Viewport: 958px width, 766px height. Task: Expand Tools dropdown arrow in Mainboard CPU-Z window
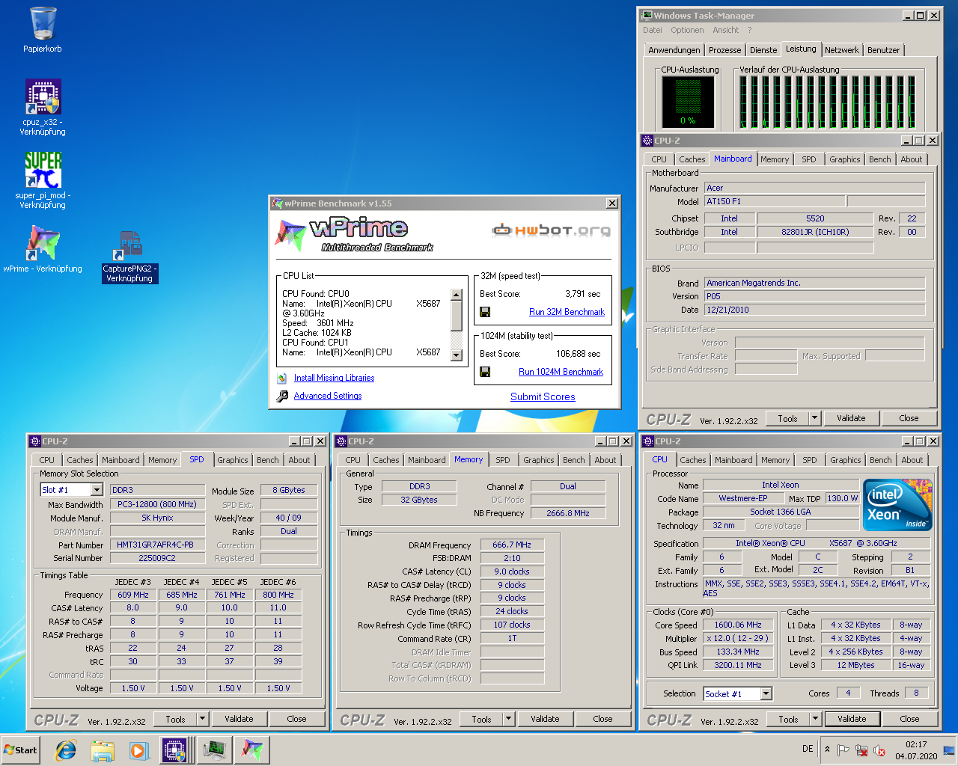point(814,418)
